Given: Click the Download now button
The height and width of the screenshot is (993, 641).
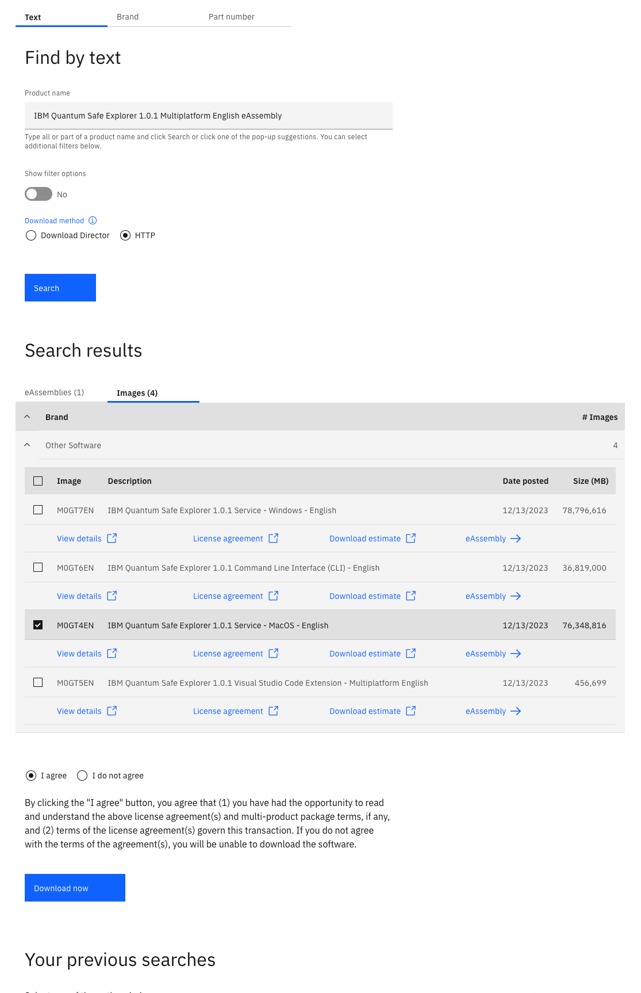Looking at the screenshot, I should pos(75,888).
